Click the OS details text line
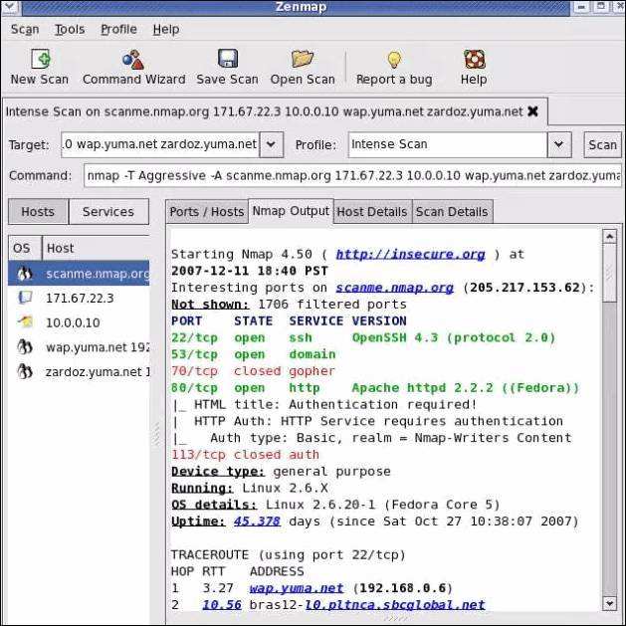Image resolution: width=626 pixels, height=626 pixels. point(335,505)
